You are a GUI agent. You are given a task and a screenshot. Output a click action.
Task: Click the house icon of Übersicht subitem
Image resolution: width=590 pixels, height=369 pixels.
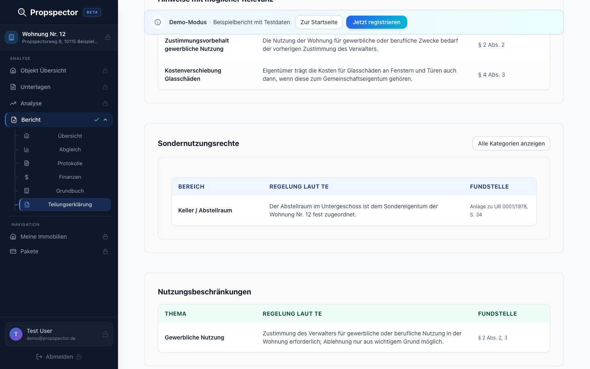[x=27, y=136]
